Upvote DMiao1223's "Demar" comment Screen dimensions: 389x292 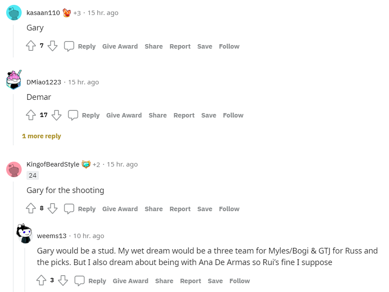(x=31, y=115)
